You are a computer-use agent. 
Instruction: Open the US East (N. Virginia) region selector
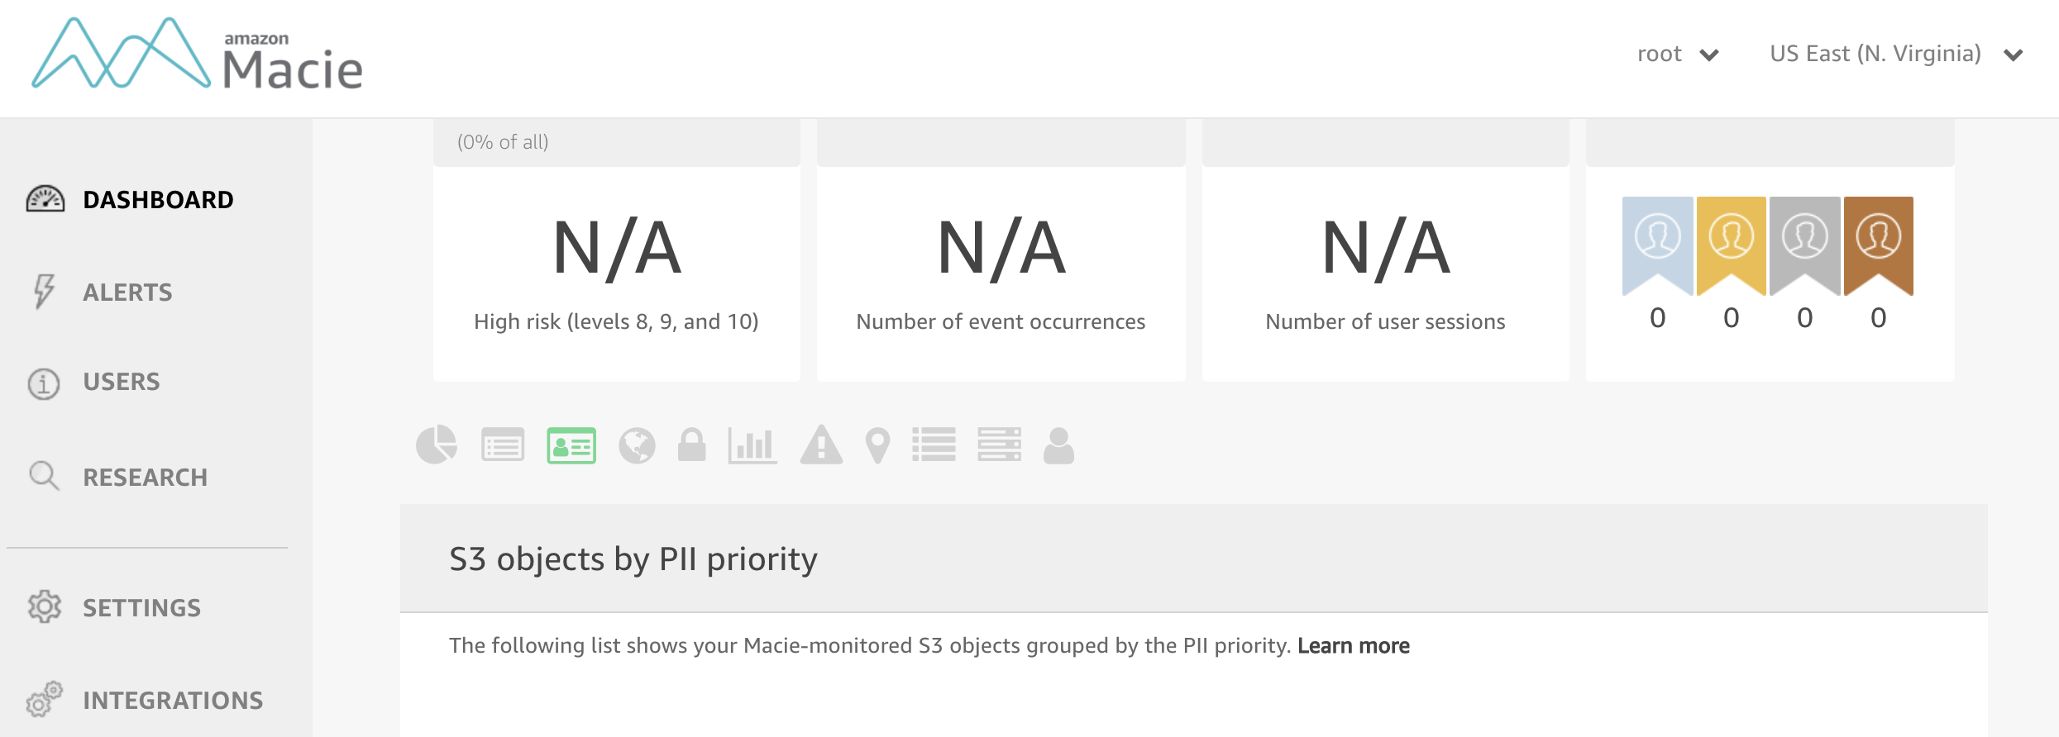tap(1895, 55)
